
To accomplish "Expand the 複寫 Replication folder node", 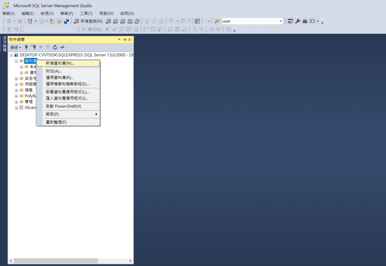I will click(16, 90).
